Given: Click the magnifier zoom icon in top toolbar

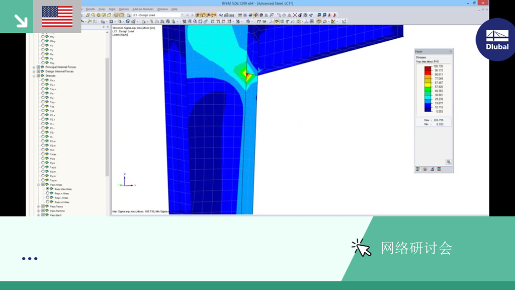Looking at the screenshot, I should pyautogui.click(x=93, y=15).
